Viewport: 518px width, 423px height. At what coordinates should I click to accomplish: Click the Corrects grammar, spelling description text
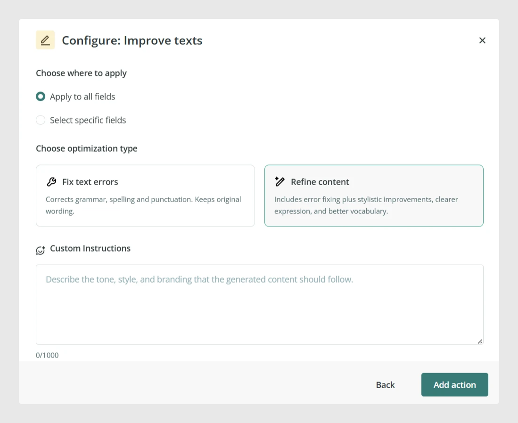143,205
